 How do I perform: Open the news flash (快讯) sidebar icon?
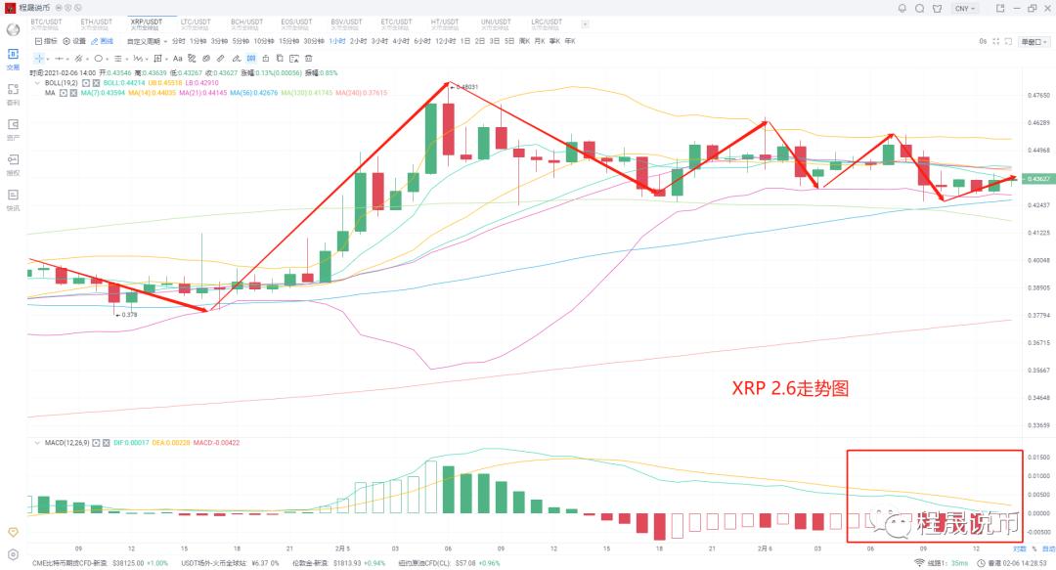tap(13, 199)
